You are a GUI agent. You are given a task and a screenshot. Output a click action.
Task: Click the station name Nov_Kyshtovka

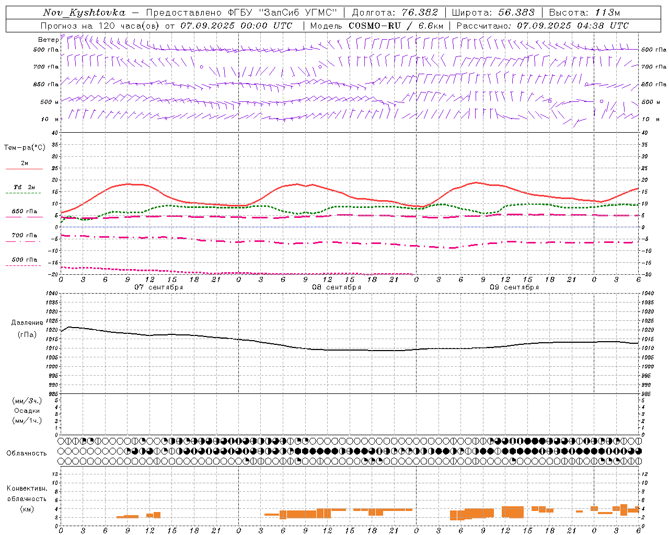click(84, 13)
